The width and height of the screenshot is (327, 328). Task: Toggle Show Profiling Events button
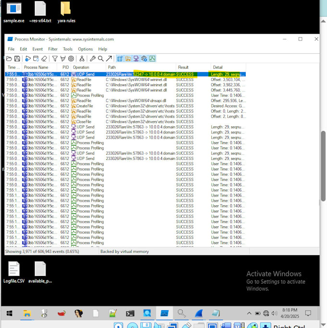[x=152, y=59]
